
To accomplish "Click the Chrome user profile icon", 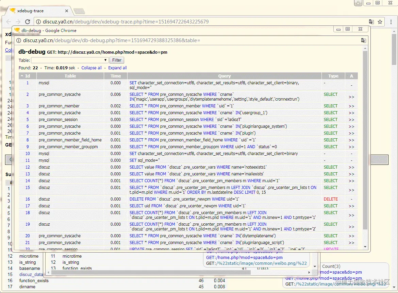I will point(358,3).
